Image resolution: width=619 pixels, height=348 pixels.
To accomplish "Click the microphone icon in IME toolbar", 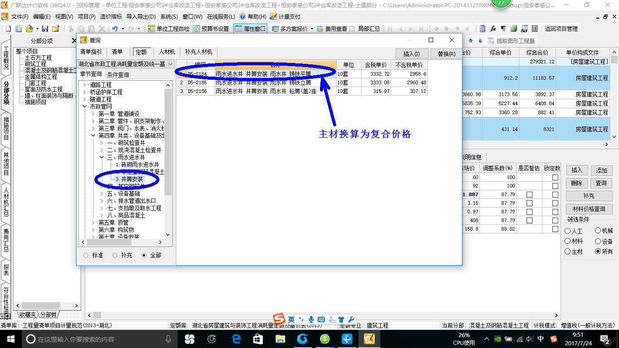I will (311, 319).
